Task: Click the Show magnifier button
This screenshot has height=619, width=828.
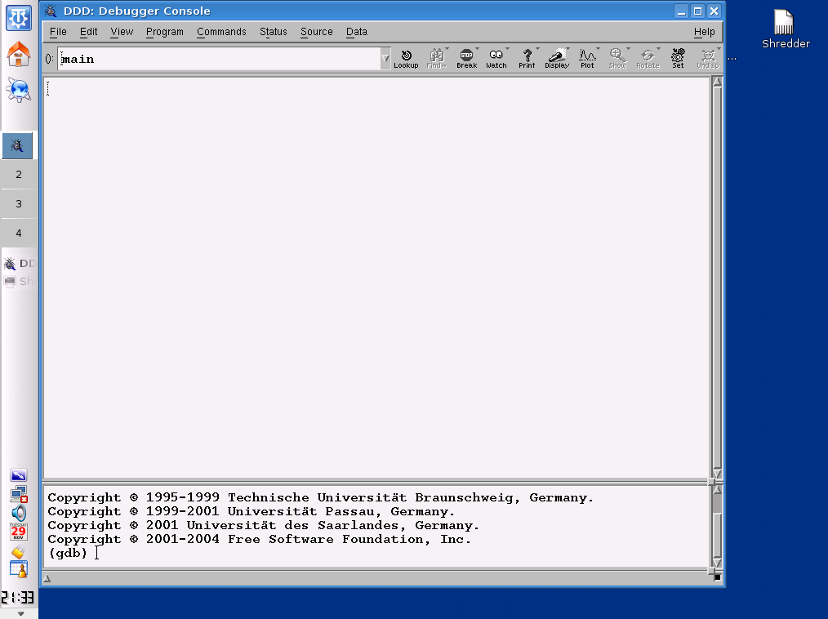Action: coord(617,59)
